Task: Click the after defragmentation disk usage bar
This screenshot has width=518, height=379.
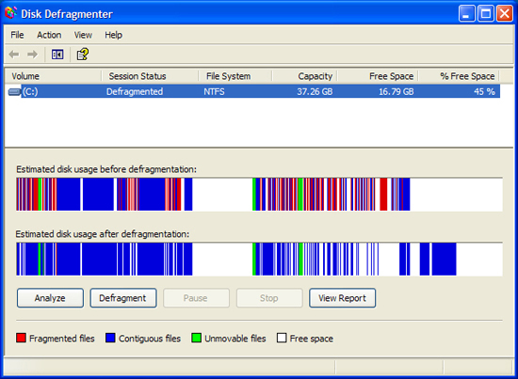Action: tap(259, 259)
